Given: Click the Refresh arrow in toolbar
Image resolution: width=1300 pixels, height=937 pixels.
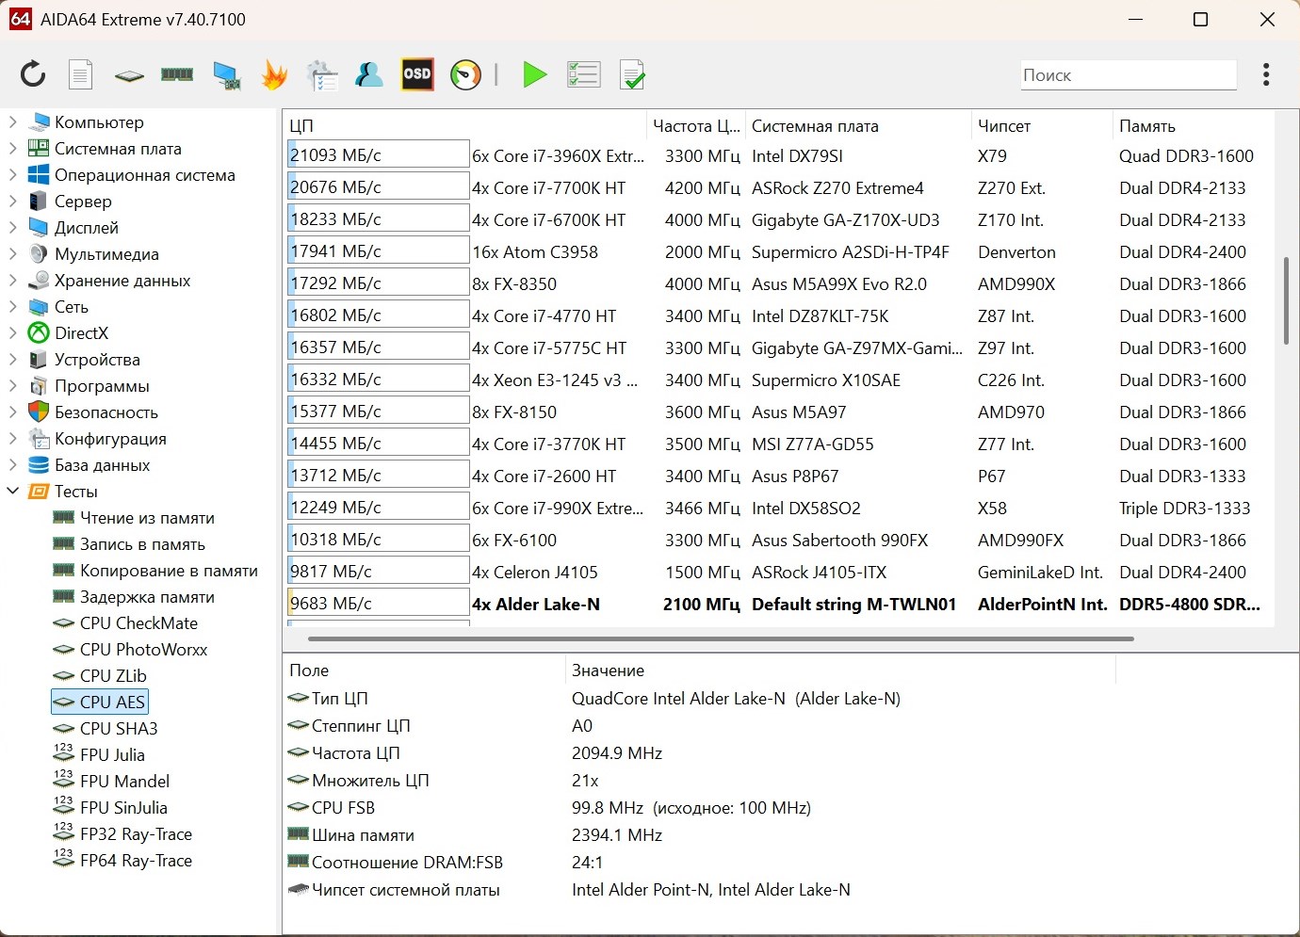Looking at the screenshot, I should (x=33, y=74).
